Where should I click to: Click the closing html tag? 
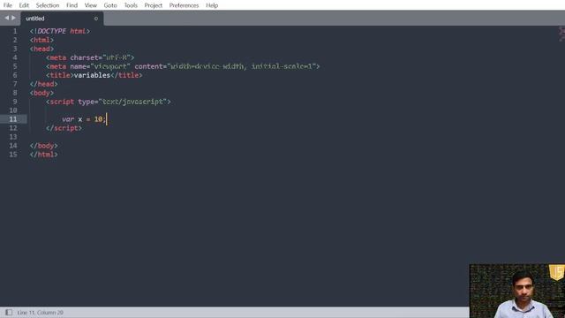pyautogui.click(x=44, y=155)
